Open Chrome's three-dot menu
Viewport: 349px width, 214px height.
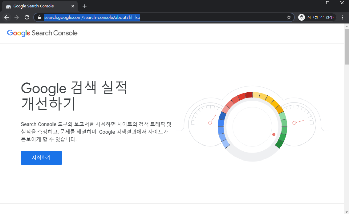click(343, 17)
